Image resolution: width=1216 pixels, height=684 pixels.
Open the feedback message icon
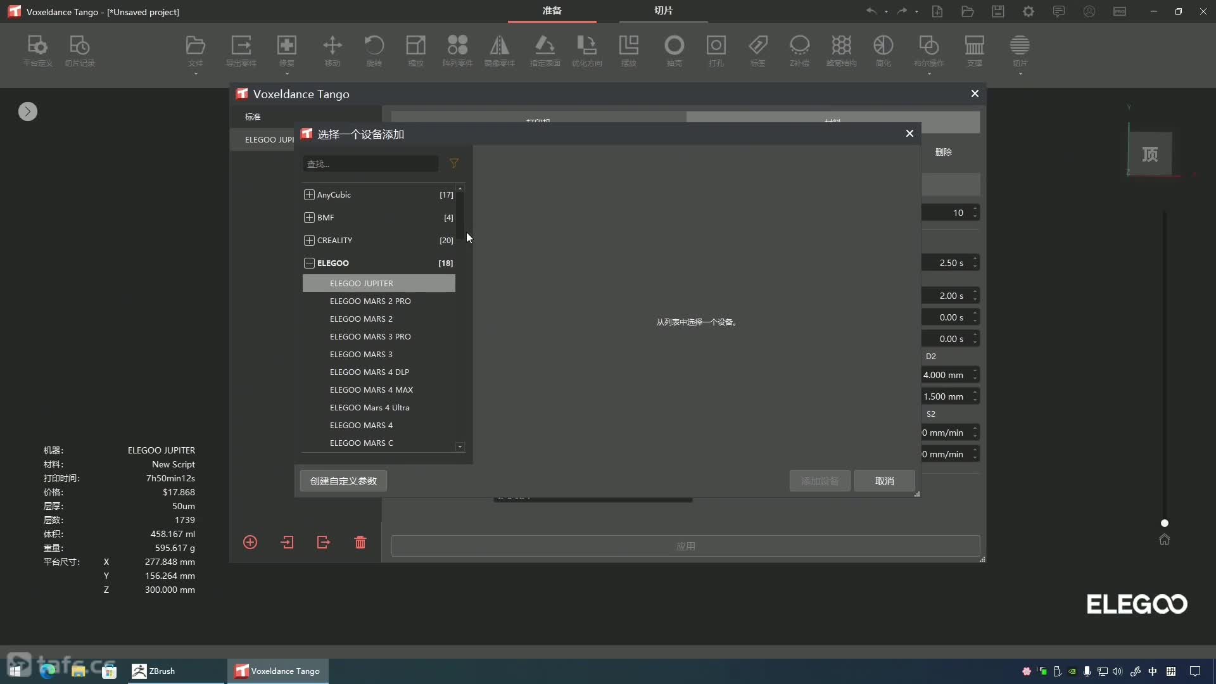(x=1059, y=11)
